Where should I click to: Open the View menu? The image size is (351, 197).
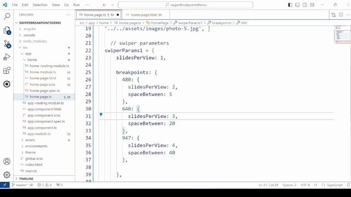(56, 5)
